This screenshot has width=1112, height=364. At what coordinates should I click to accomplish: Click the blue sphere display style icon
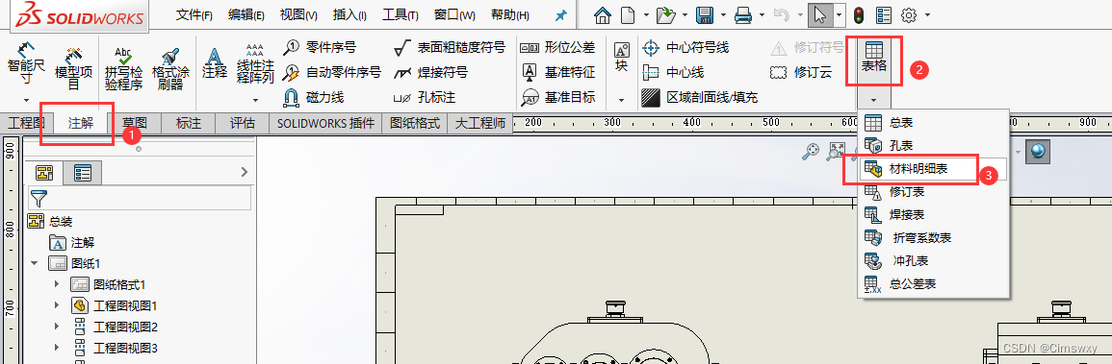point(1038,151)
